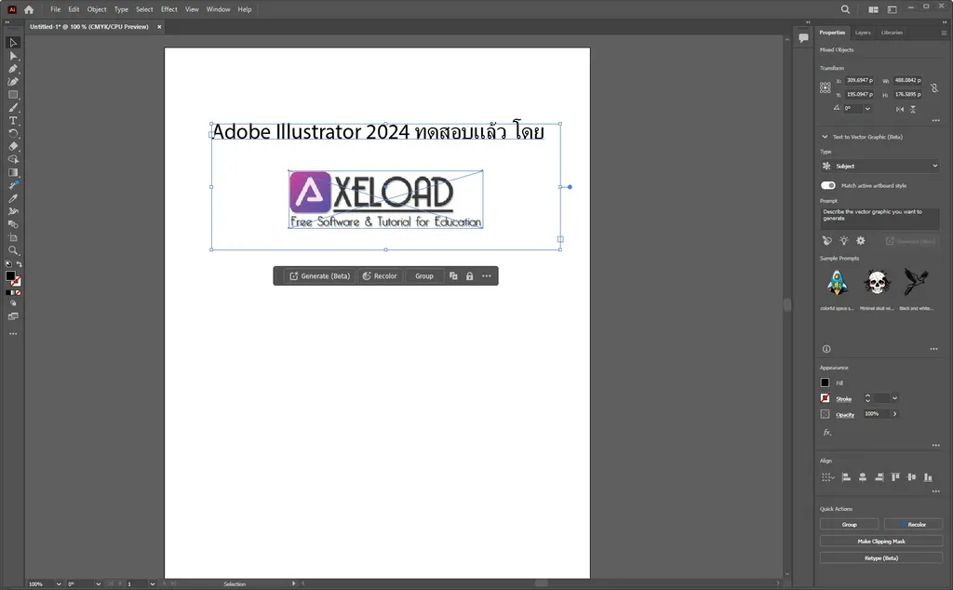The height and width of the screenshot is (590, 953).
Task: Expand the opacity slider arrow
Action: point(894,414)
